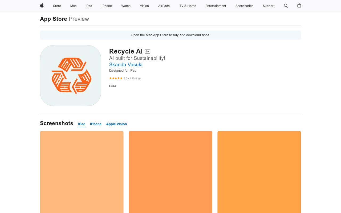
Task: Switch to the iPhone screenshots tab
Action: (96, 124)
